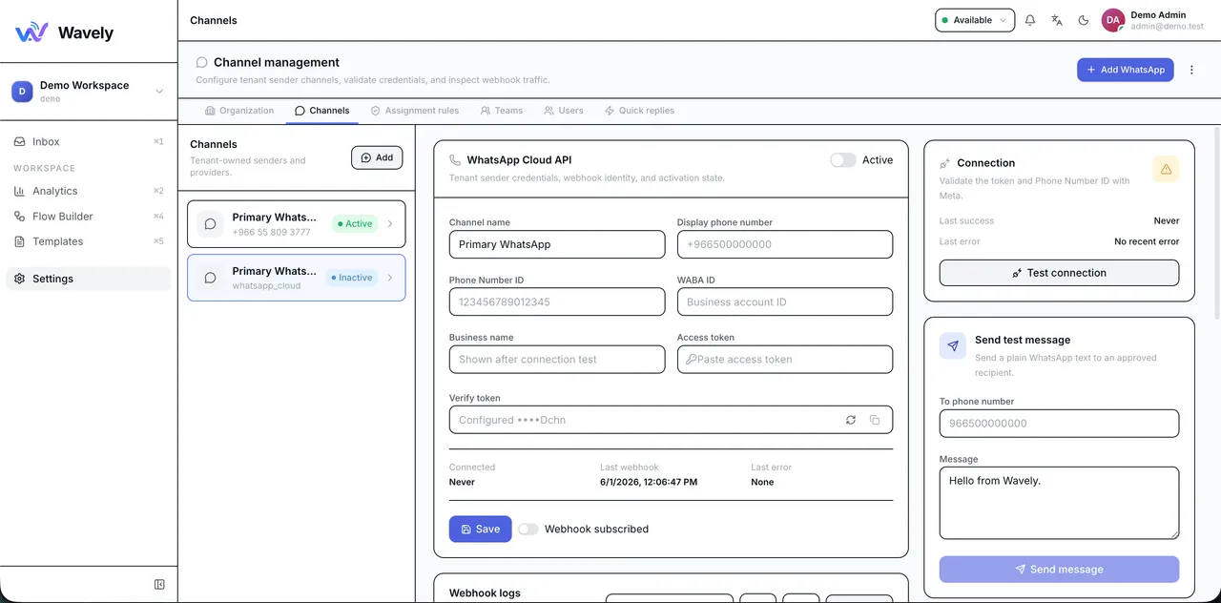Screen dimensions: 1221x603
Task: Open the Available status dropdown
Action: tap(974, 20)
